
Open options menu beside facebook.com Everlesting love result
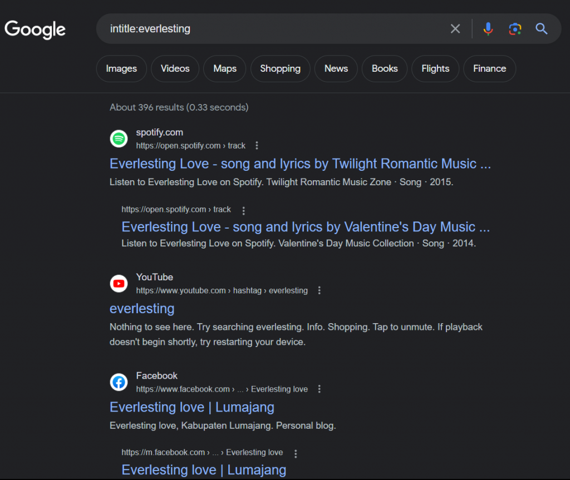319,389
